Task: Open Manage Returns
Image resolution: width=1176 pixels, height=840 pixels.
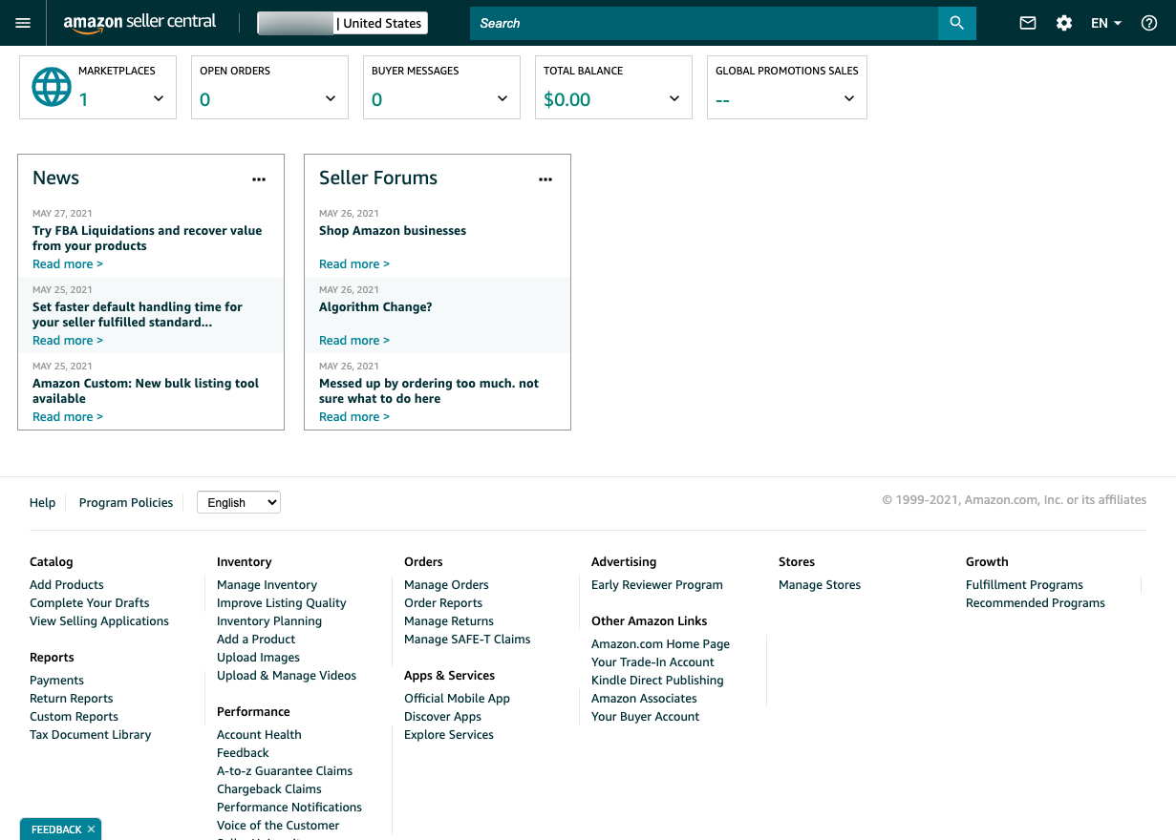Action: pyautogui.click(x=449, y=620)
